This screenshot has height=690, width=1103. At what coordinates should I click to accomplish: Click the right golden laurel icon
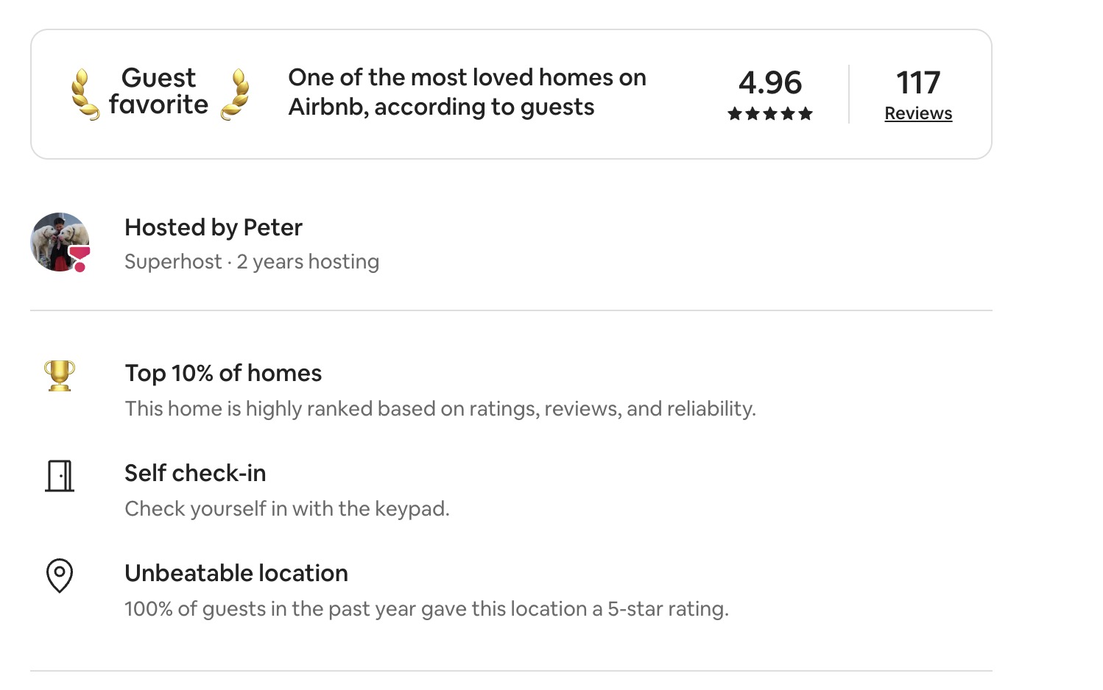click(236, 94)
